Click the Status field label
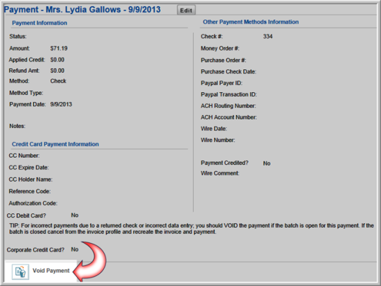Image resolution: width=381 pixels, height=286 pixels. tap(18, 37)
